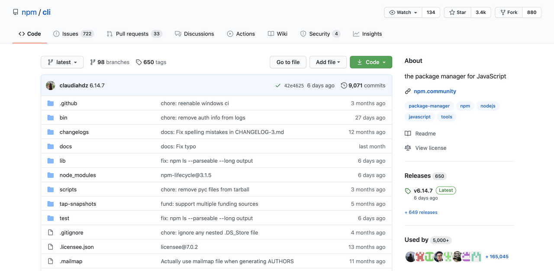This screenshot has width=554, height=271.
Task: Click the Go to file button
Action: pos(288,62)
